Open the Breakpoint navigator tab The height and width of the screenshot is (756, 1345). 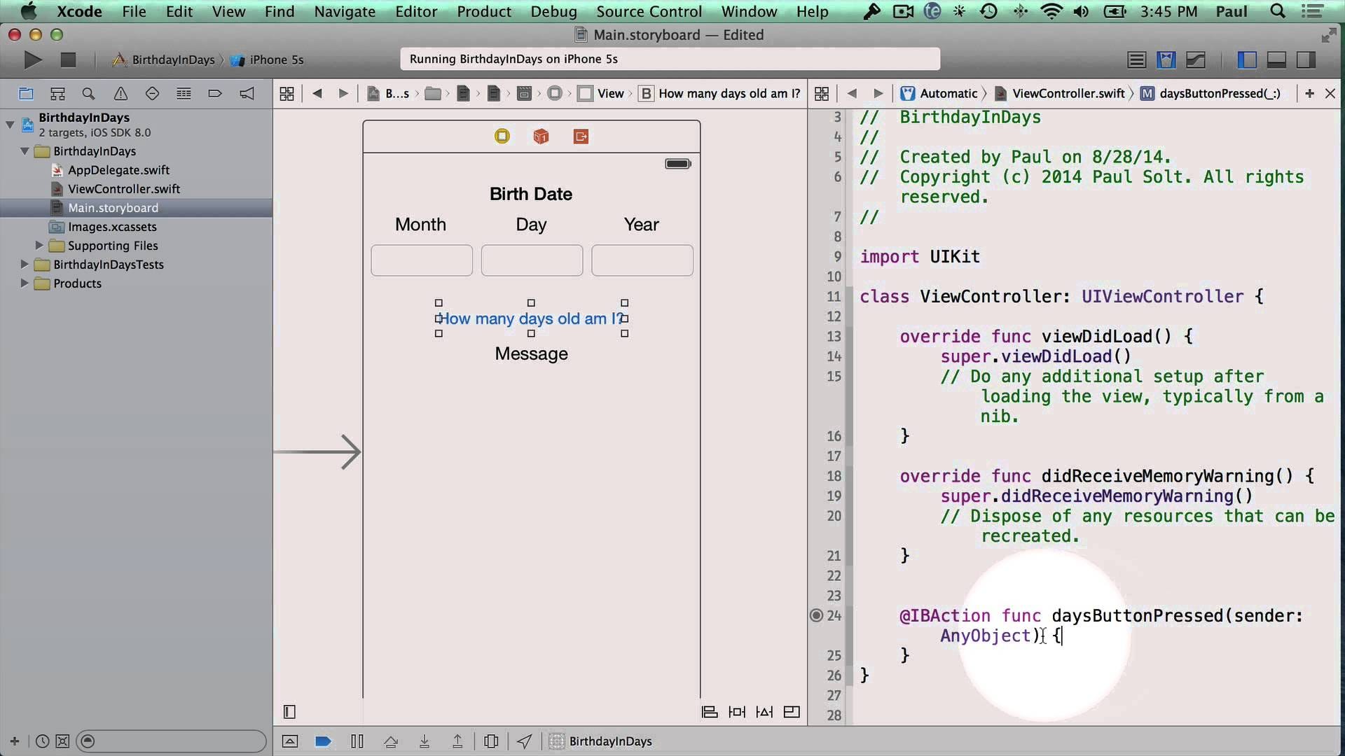pyautogui.click(x=215, y=94)
